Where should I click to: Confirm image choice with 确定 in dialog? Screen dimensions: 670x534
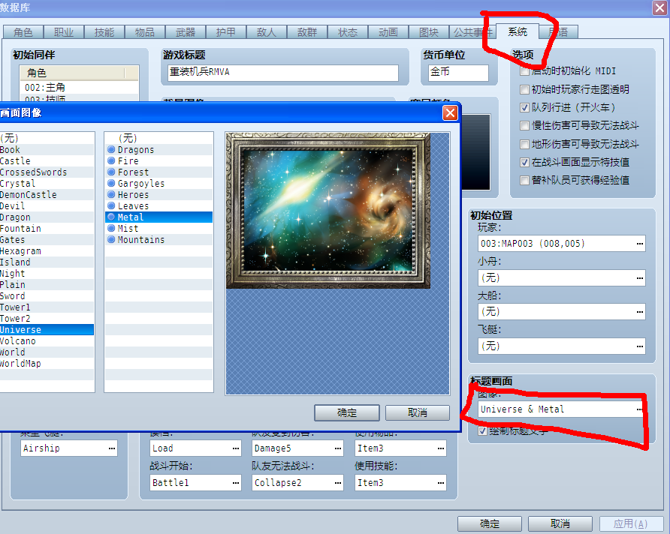point(346,412)
